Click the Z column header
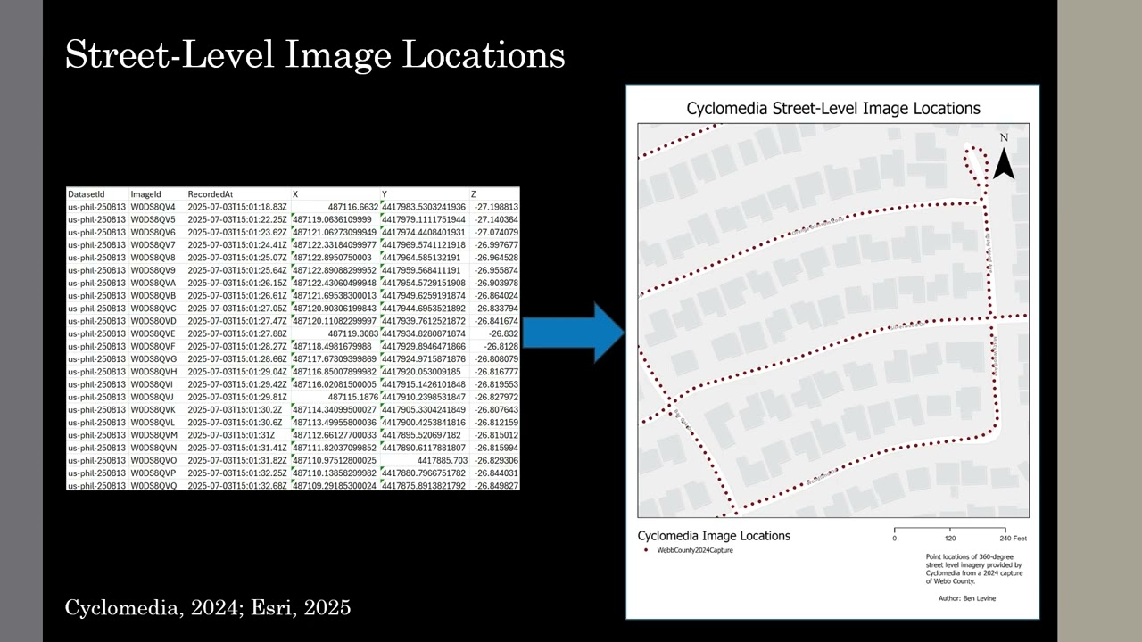Screen dimensions: 1142x642 pos(474,193)
